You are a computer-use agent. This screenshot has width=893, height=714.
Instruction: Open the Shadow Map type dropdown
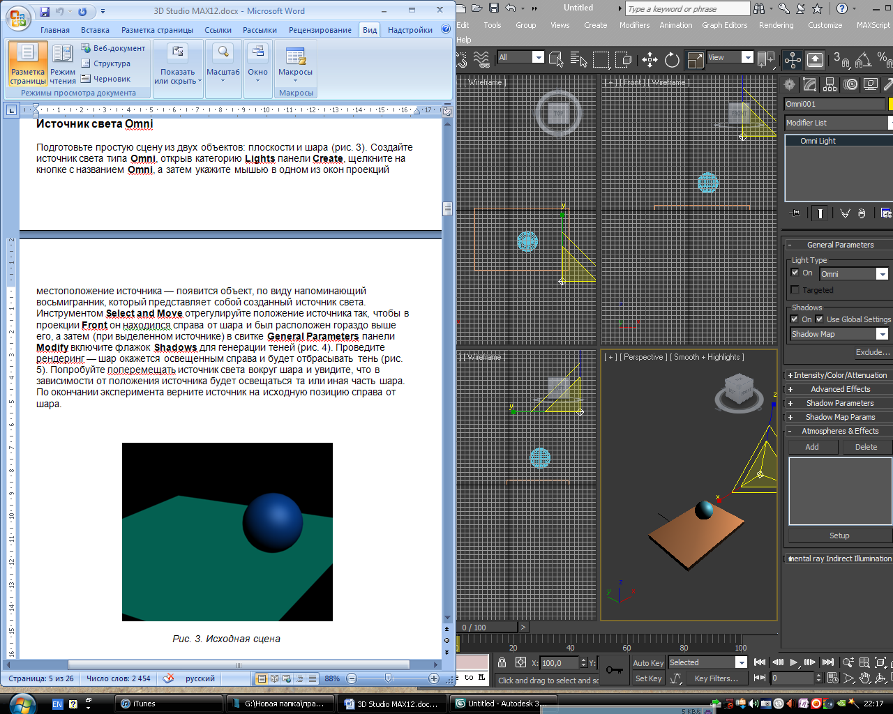pos(882,334)
